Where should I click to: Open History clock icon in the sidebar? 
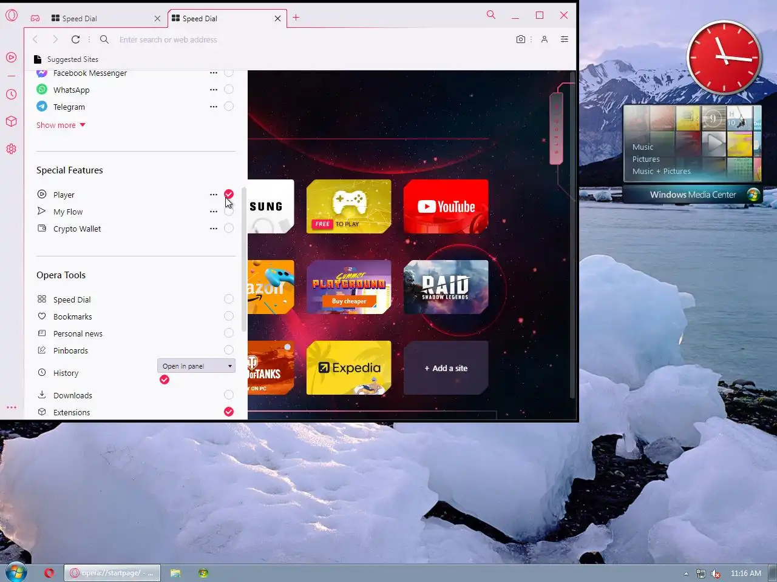pyautogui.click(x=11, y=95)
